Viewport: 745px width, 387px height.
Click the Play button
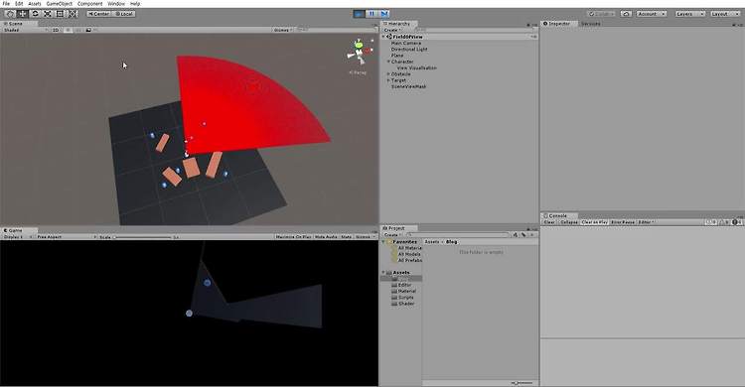(360, 14)
